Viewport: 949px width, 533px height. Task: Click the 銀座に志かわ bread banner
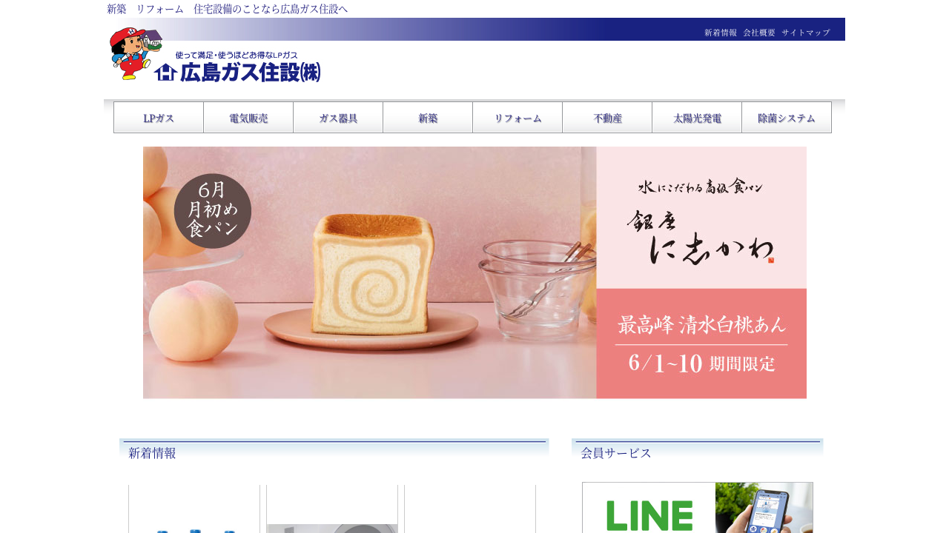click(474, 272)
